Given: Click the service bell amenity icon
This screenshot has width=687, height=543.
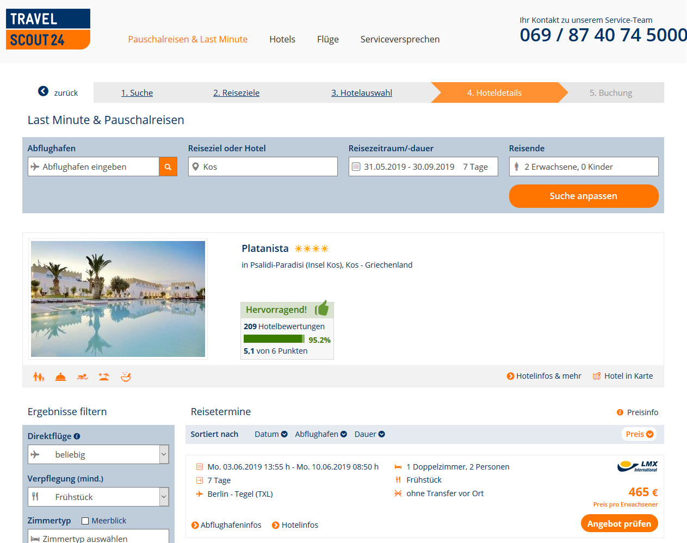Looking at the screenshot, I should [x=60, y=377].
